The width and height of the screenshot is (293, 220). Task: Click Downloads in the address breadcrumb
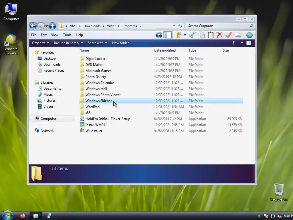[92, 26]
